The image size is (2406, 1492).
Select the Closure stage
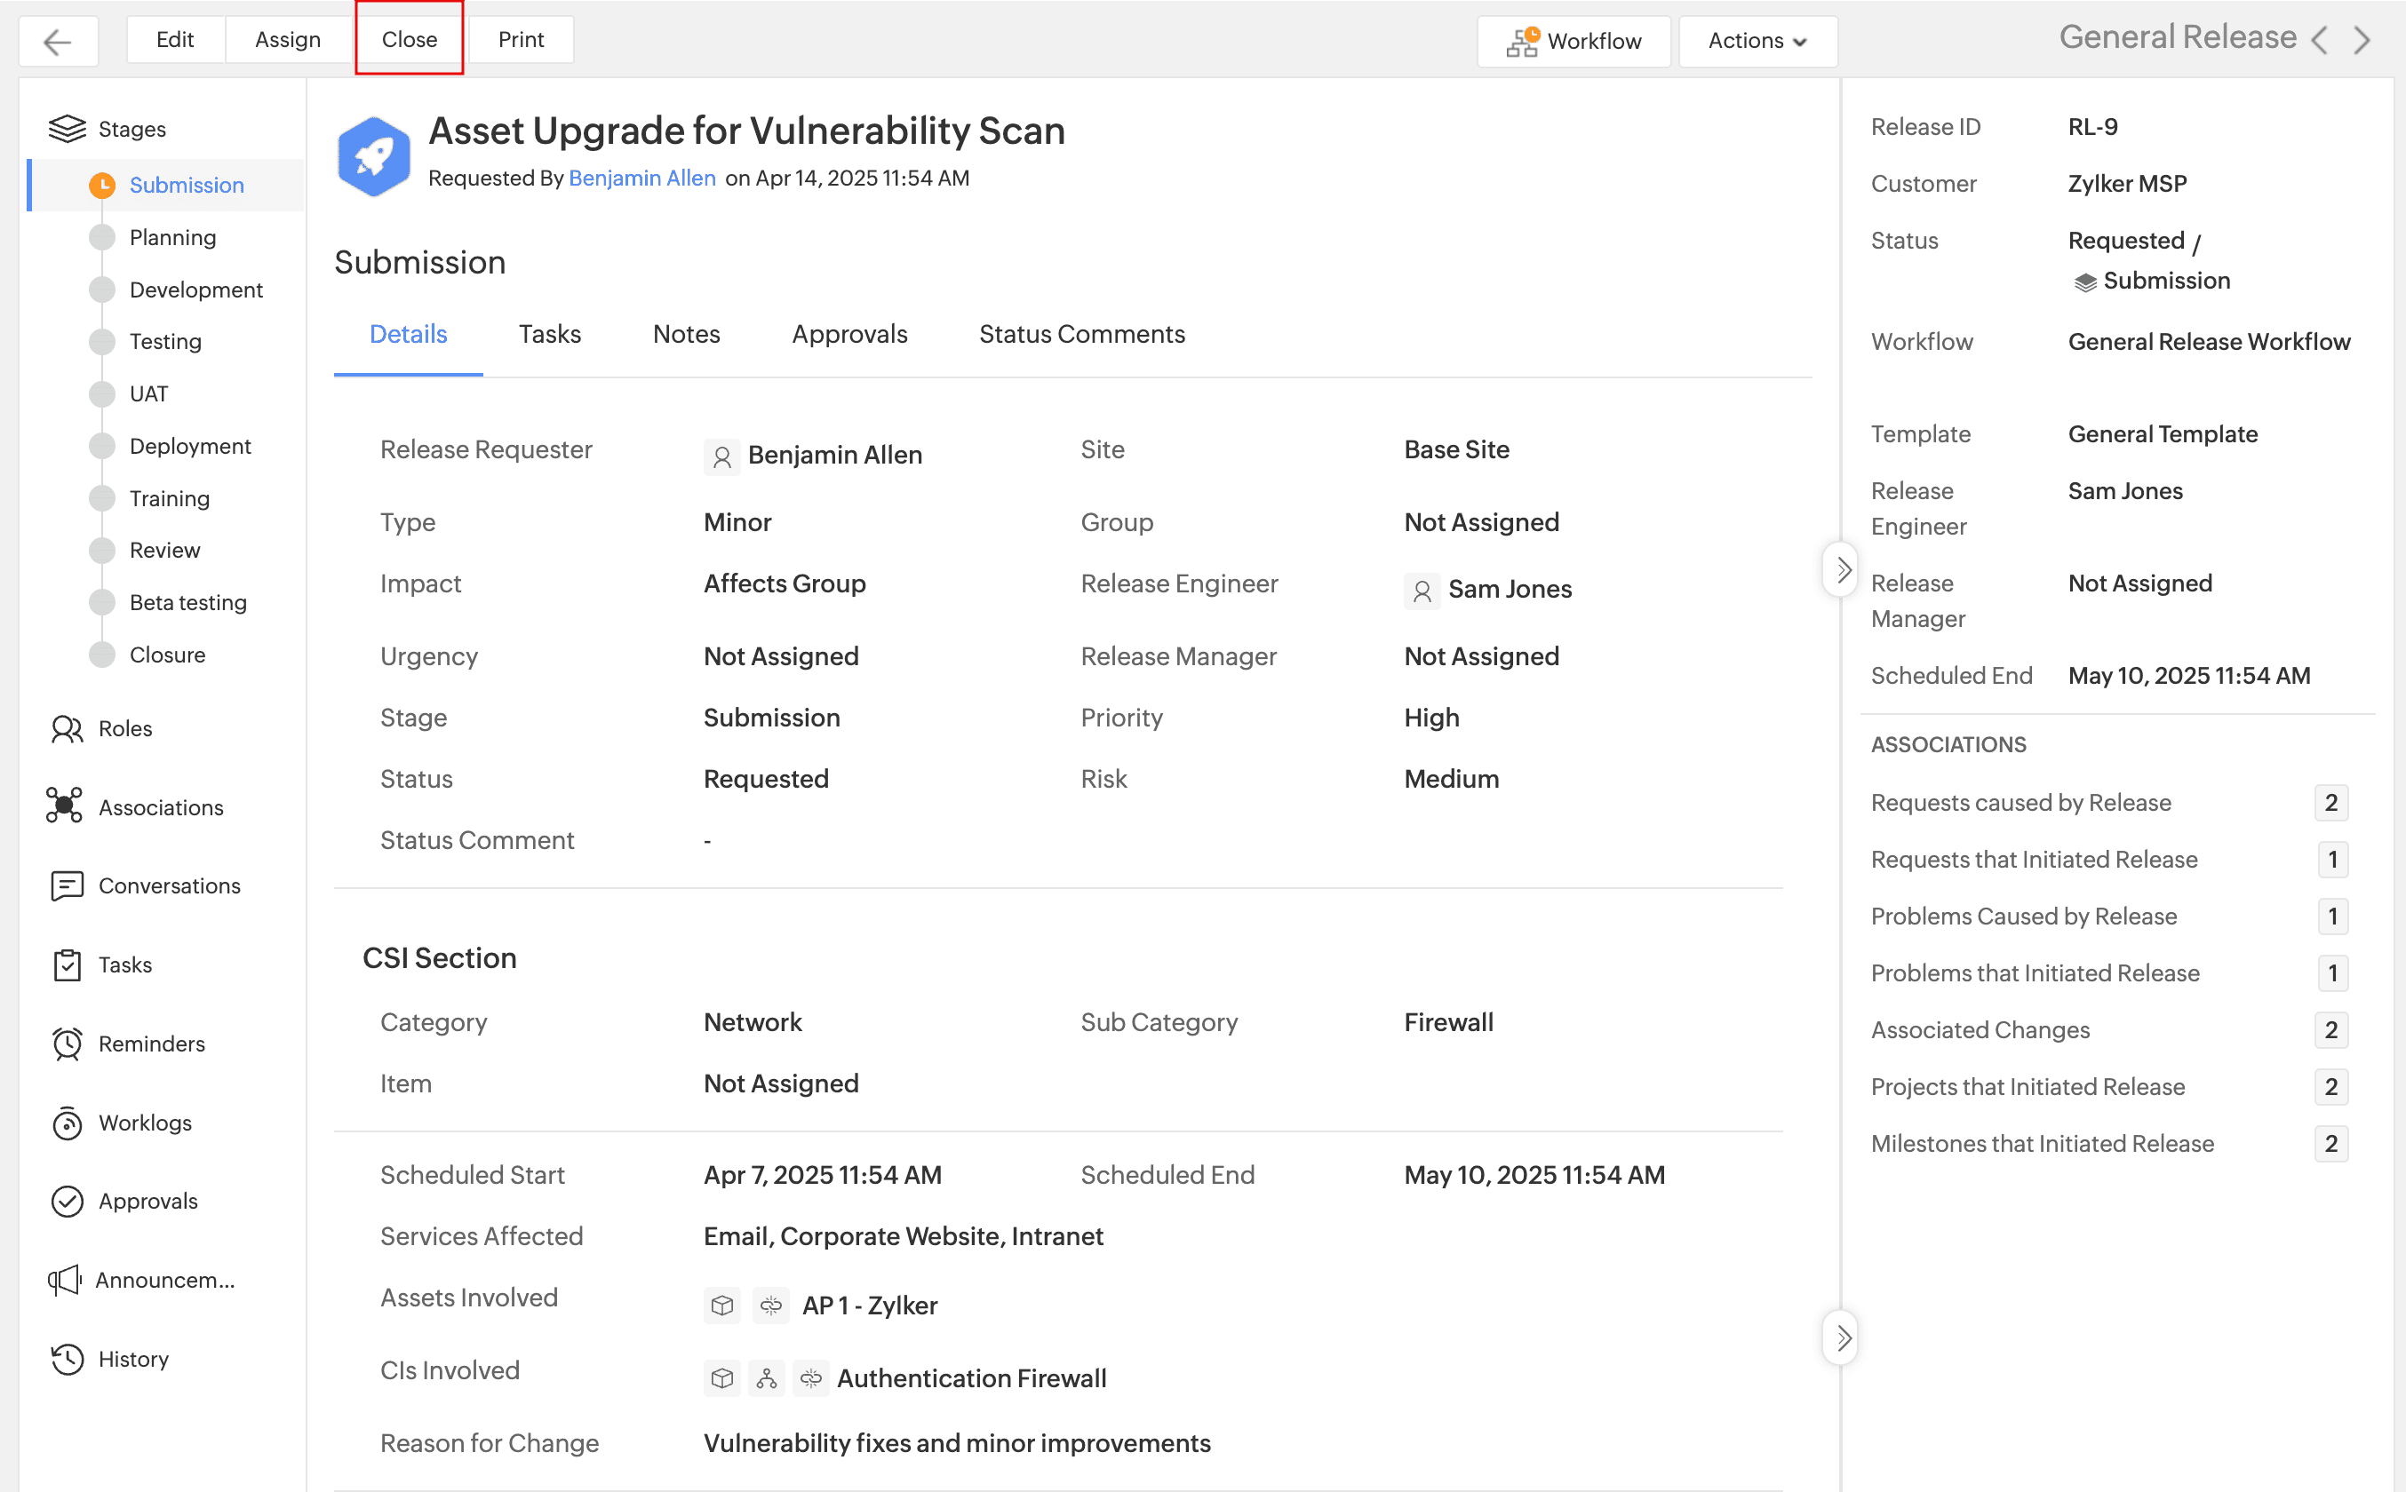pyautogui.click(x=167, y=655)
